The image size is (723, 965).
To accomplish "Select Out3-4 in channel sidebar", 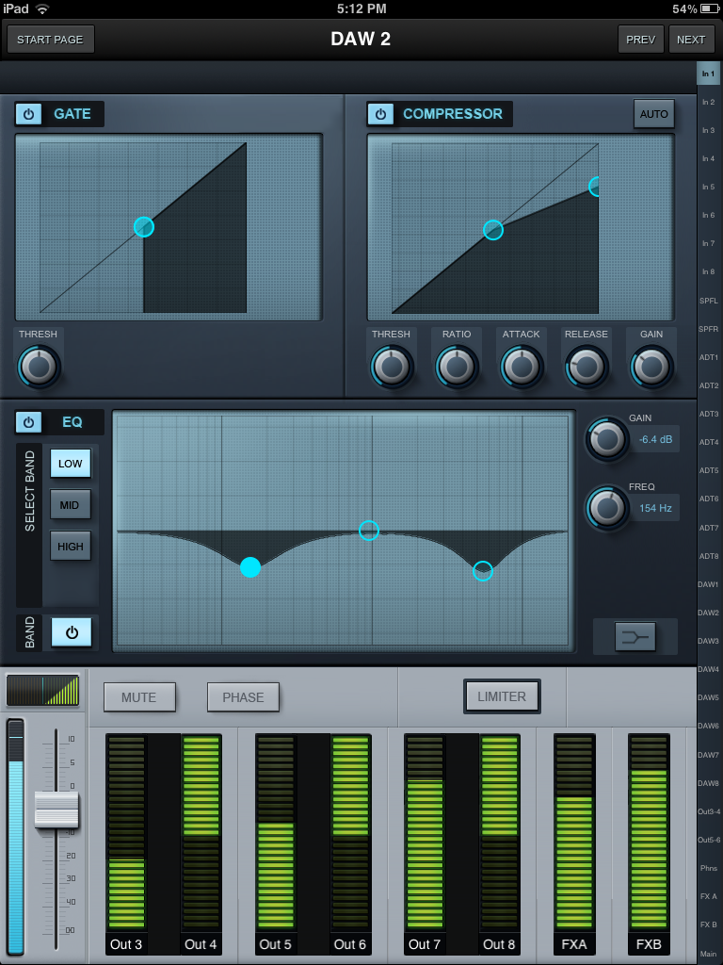I will tap(708, 811).
